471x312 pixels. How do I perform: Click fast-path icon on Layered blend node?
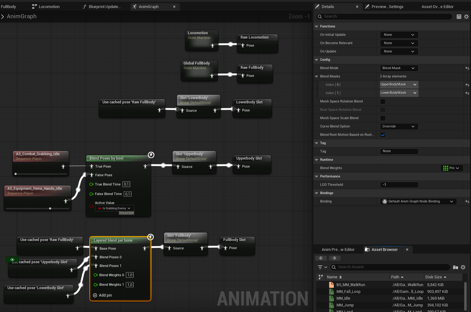[151, 237]
